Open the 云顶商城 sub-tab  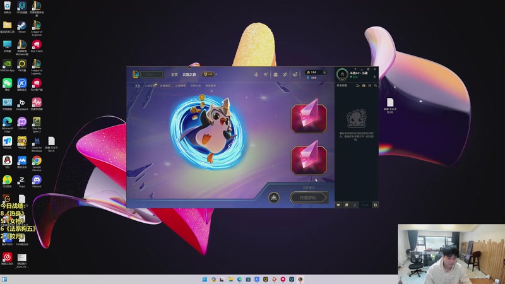coord(181,86)
